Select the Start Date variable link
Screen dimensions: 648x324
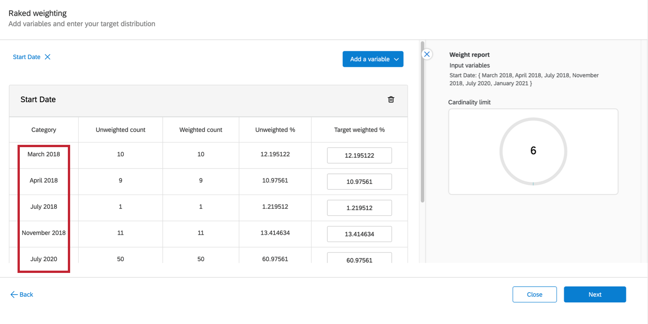(x=27, y=57)
